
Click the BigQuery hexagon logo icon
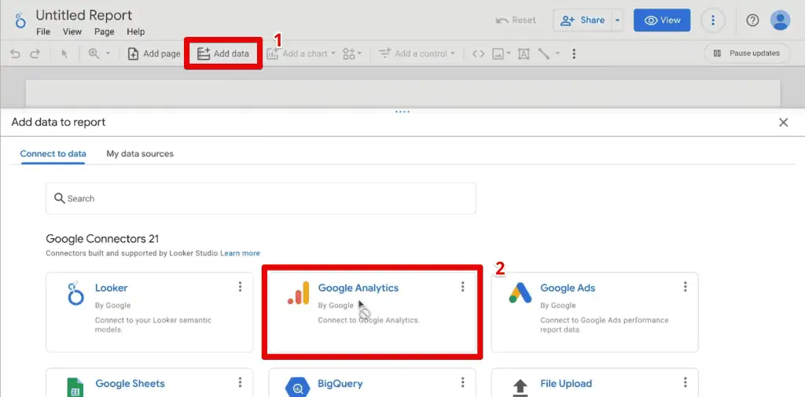point(297,388)
